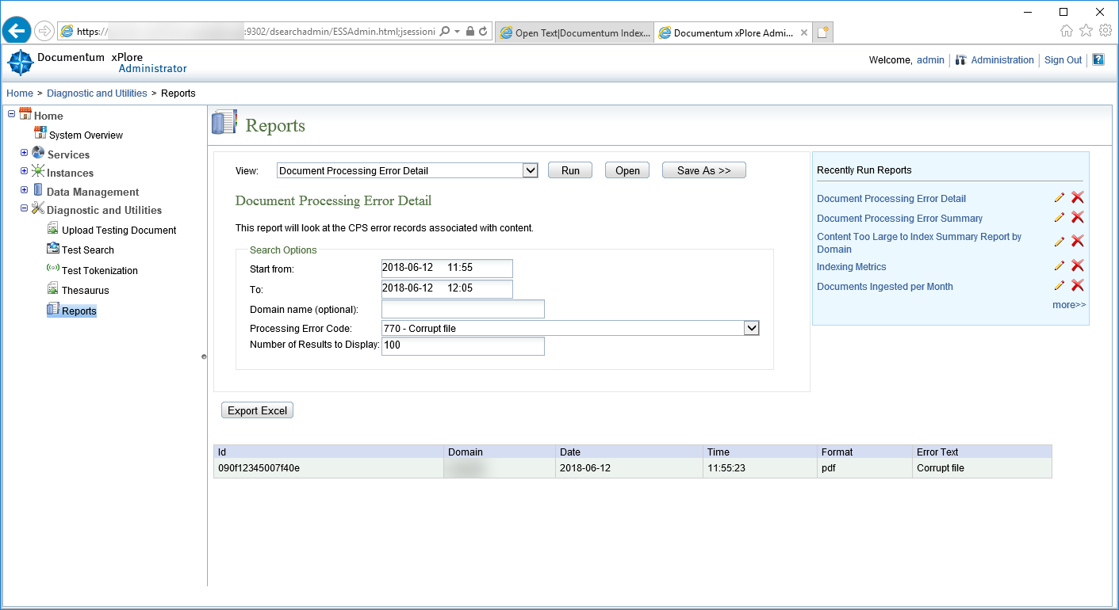This screenshot has width=1119, height=610.
Task: Click the Date column header
Action: coord(630,452)
